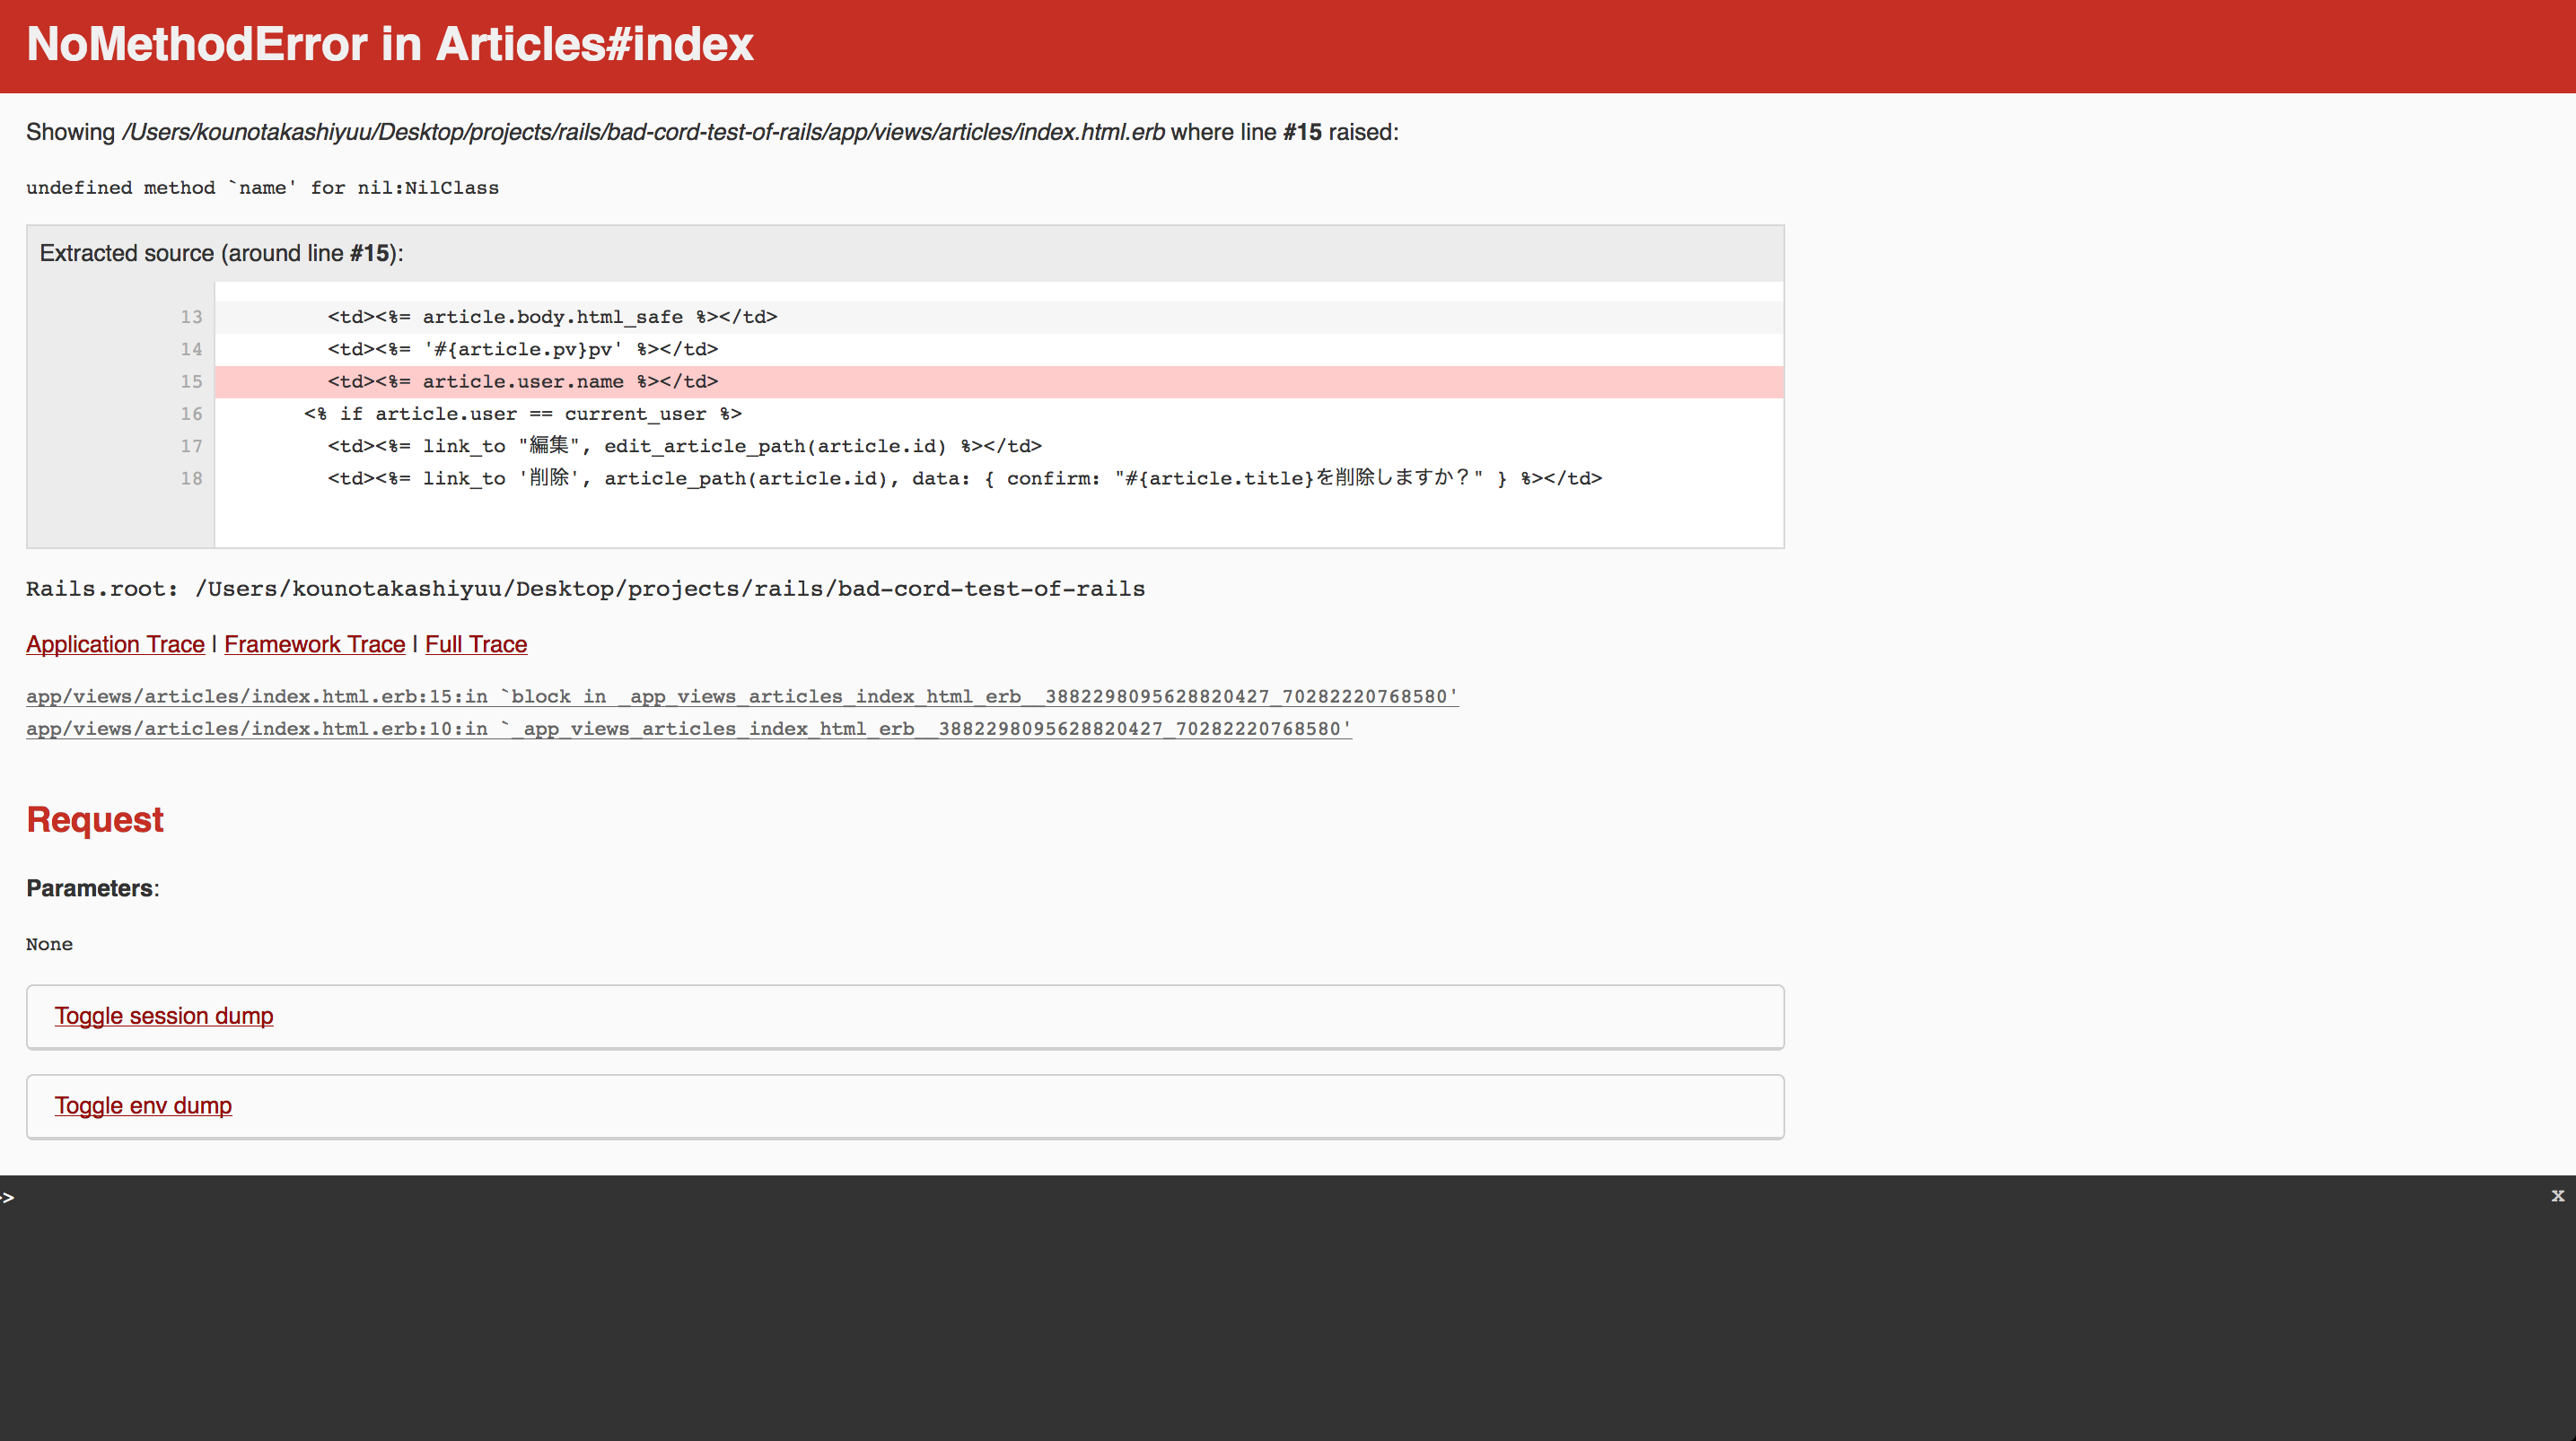The height and width of the screenshot is (1441, 2576).
Task: Click the NoMethodError in Articles#index header
Action: coord(390,45)
